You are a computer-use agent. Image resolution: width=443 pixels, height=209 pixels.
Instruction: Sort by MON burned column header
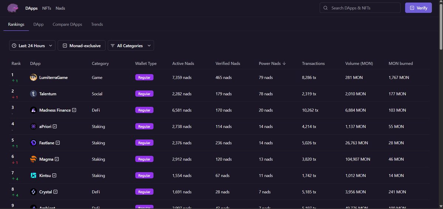pos(401,63)
